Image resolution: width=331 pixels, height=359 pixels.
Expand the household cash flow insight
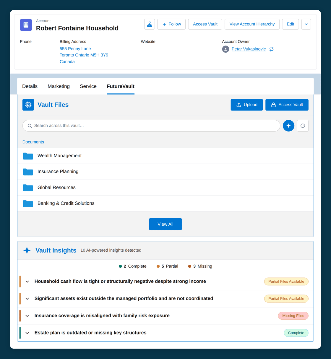point(27,282)
